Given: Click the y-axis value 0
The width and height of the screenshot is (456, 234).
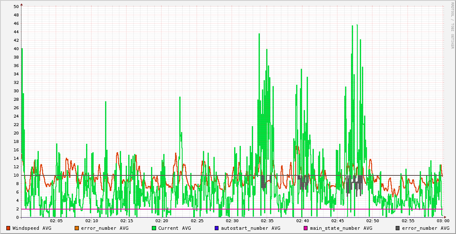Looking at the screenshot, I should coord(17,217).
